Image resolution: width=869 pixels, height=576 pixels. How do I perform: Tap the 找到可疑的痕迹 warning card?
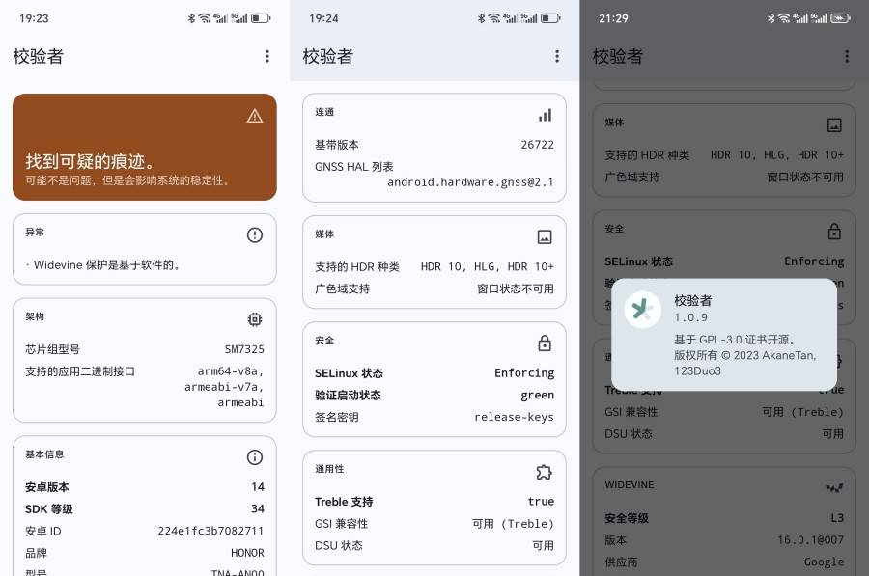145,147
